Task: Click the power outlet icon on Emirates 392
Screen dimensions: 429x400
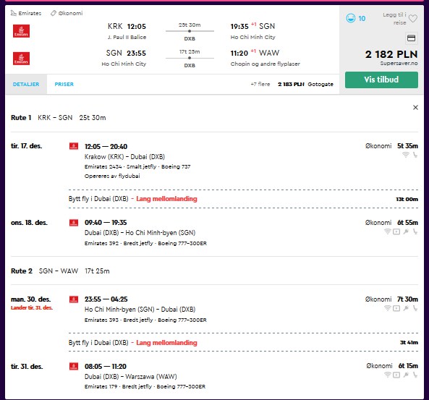Action: 406,231
